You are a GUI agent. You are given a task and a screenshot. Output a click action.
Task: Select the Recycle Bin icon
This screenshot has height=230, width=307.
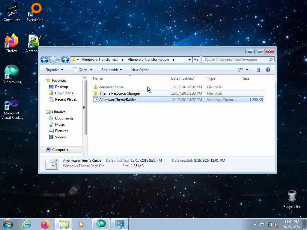(292, 199)
